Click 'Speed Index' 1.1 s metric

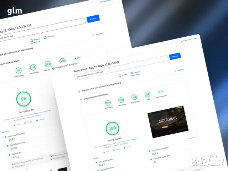point(15,155)
